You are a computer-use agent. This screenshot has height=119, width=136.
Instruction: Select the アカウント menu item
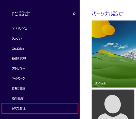[x=17, y=39]
